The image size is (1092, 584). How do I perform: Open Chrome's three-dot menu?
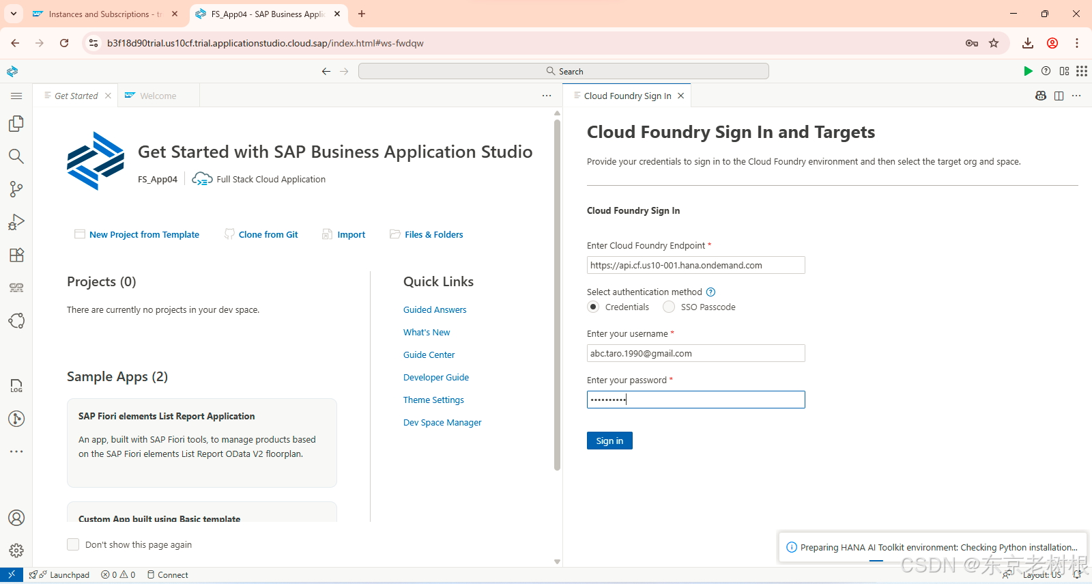[x=1077, y=43]
